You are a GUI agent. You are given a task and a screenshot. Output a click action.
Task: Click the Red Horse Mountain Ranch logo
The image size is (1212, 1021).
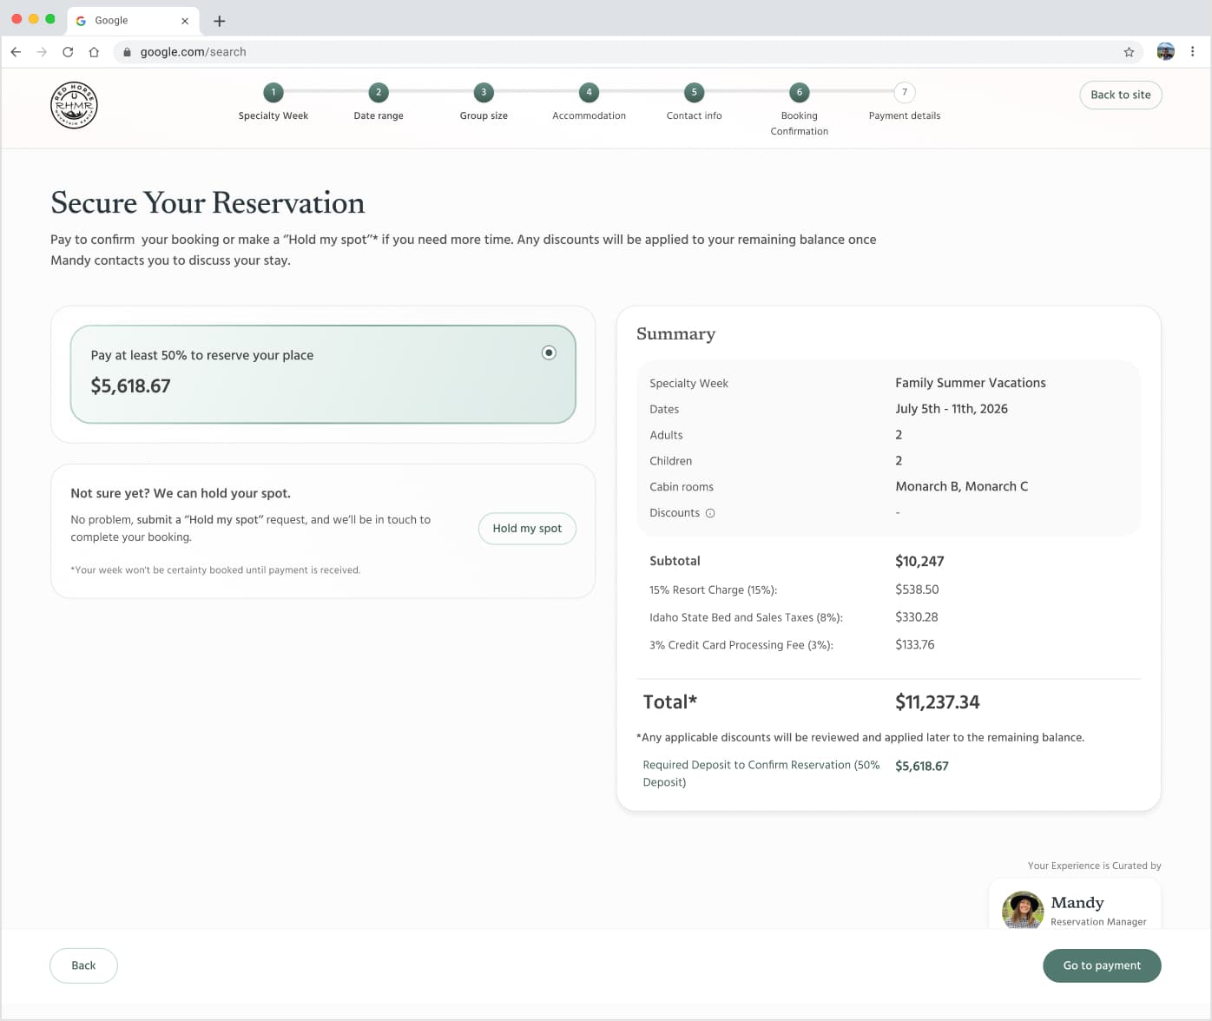pos(74,106)
